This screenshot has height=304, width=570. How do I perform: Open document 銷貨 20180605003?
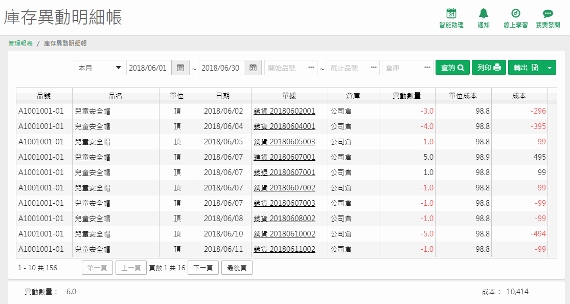[284, 142]
